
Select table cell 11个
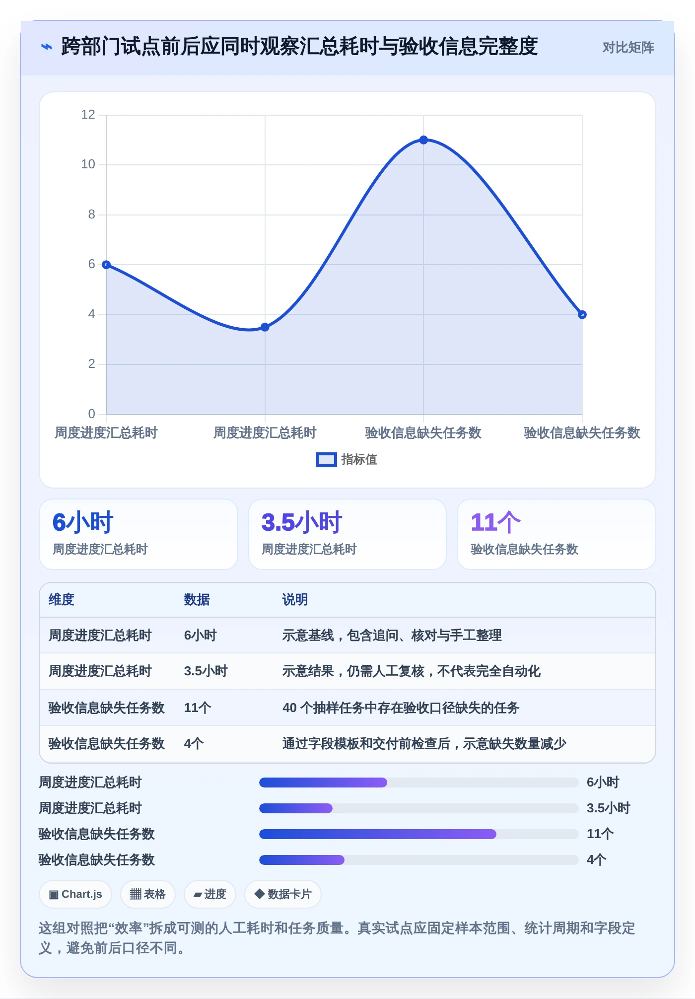[198, 708]
